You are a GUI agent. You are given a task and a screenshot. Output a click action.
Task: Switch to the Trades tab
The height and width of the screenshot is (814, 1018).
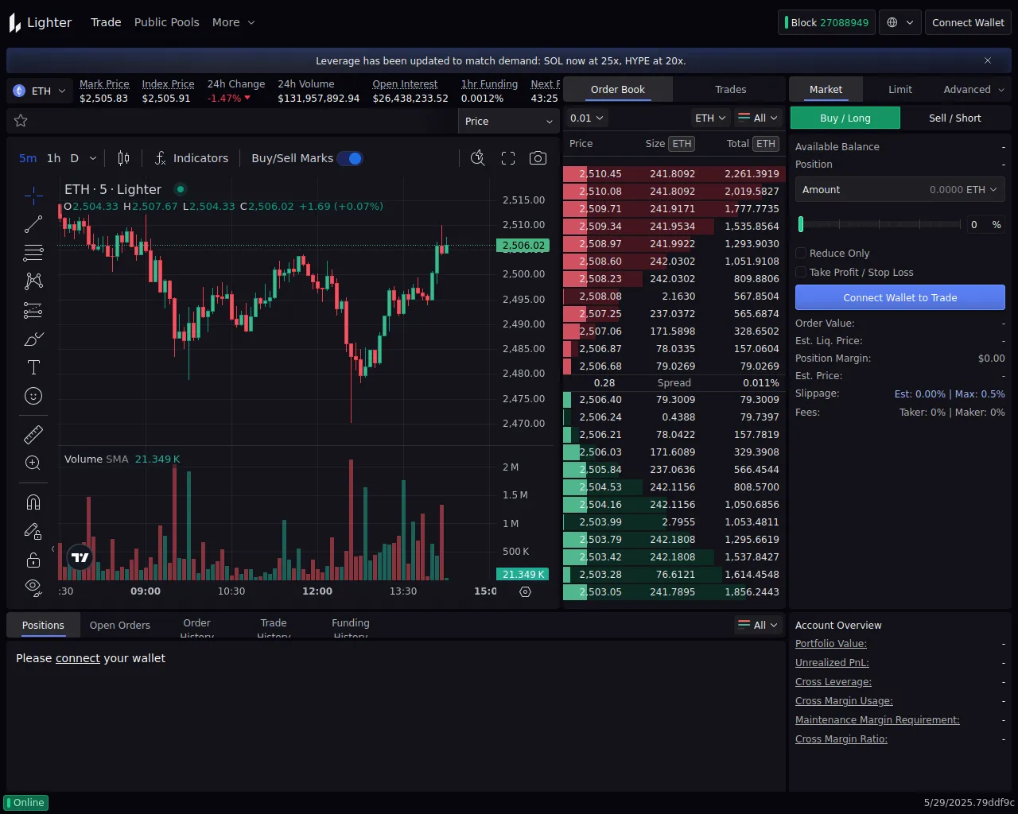[731, 90]
